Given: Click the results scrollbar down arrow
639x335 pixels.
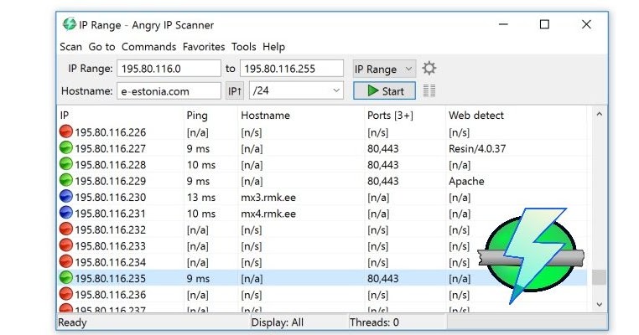Looking at the screenshot, I should coord(599,304).
